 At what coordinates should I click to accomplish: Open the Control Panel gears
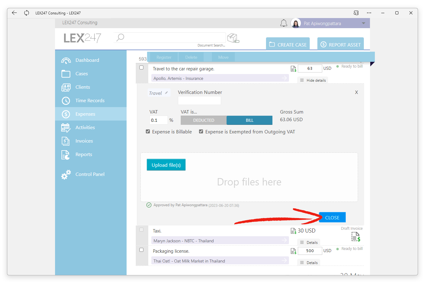pyautogui.click(x=66, y=174)
